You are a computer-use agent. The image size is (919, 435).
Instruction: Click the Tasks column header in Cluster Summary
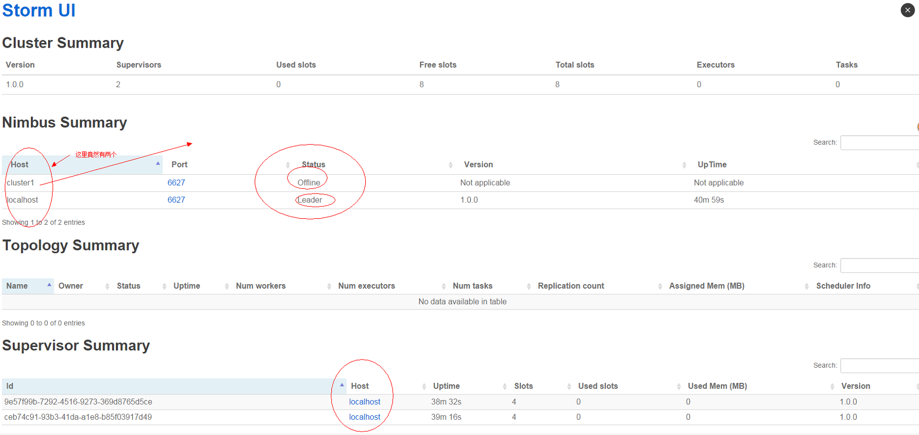pyautogui.click(x=847, y=65)
